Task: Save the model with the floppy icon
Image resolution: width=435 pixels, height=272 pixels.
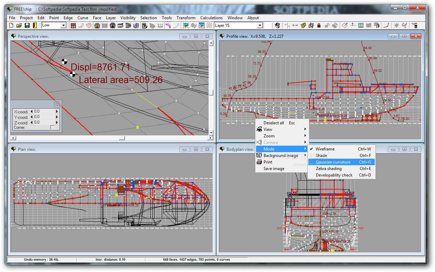Action: click(27, 25)
